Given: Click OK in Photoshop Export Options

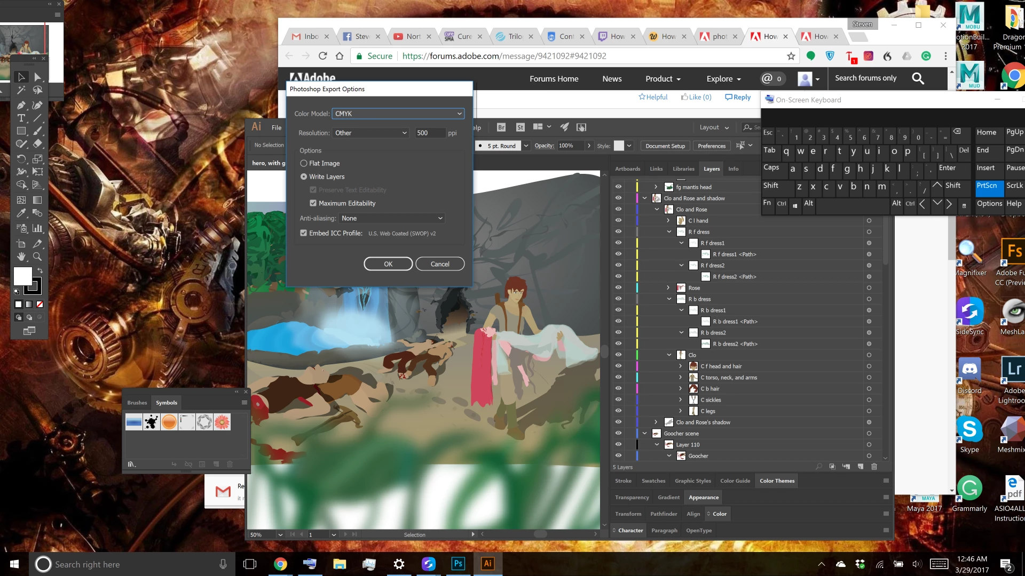Looking at the screenshot, I should [x=388, y=264].
